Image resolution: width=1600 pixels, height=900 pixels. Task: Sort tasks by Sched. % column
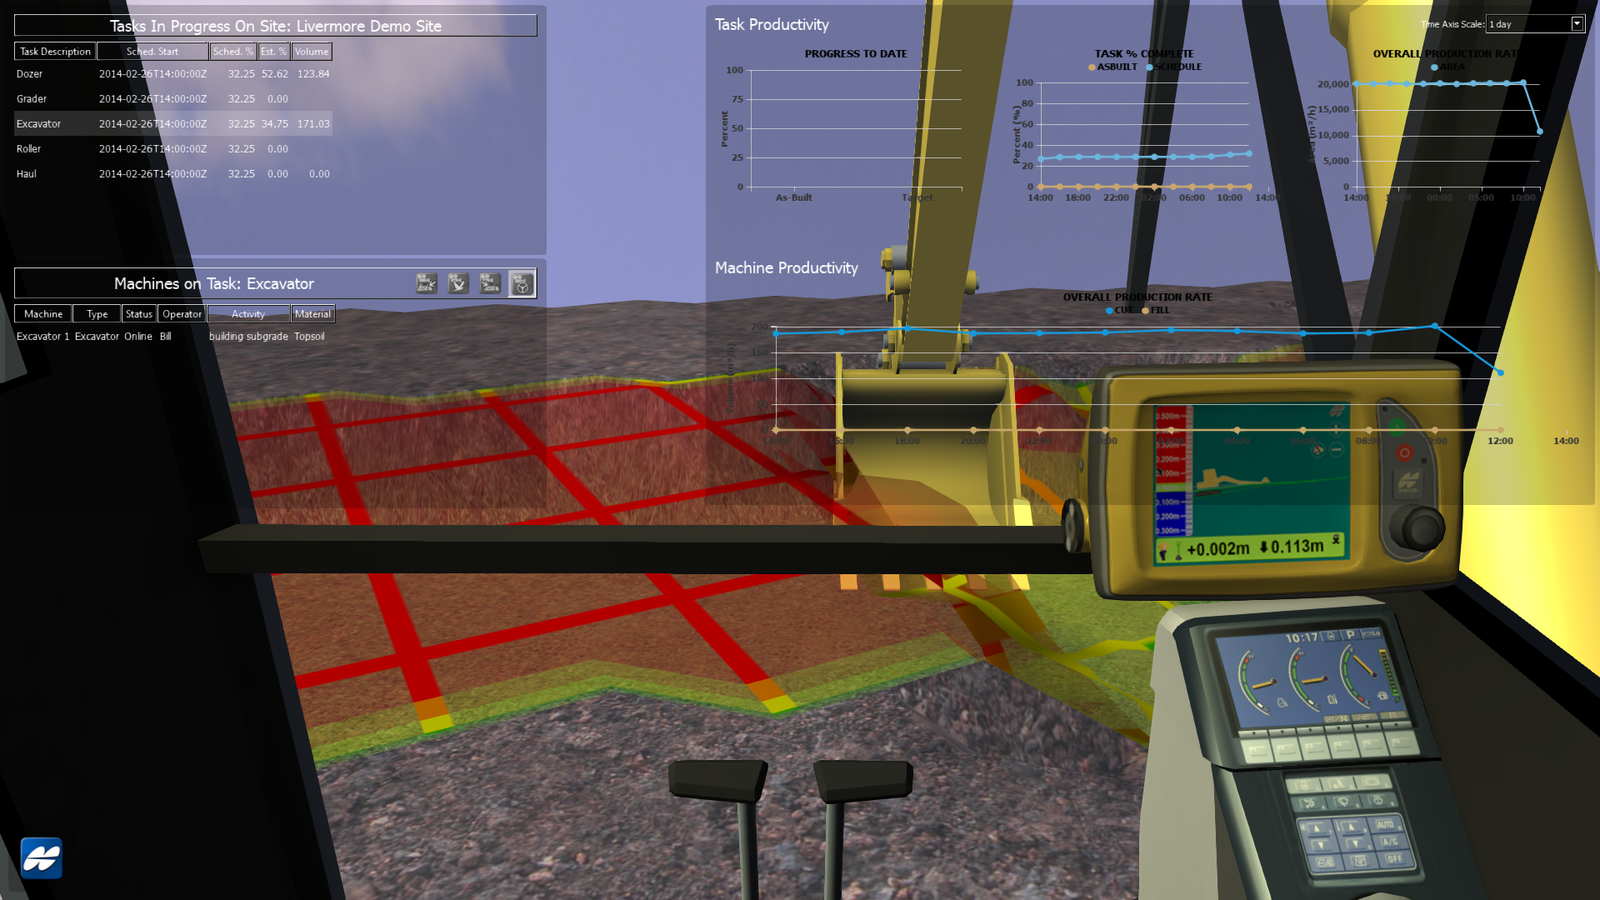coord(232,52)
